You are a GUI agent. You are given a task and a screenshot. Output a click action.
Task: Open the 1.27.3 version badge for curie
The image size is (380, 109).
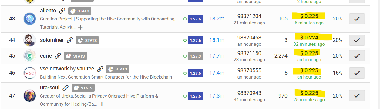(x=195, y=56)
